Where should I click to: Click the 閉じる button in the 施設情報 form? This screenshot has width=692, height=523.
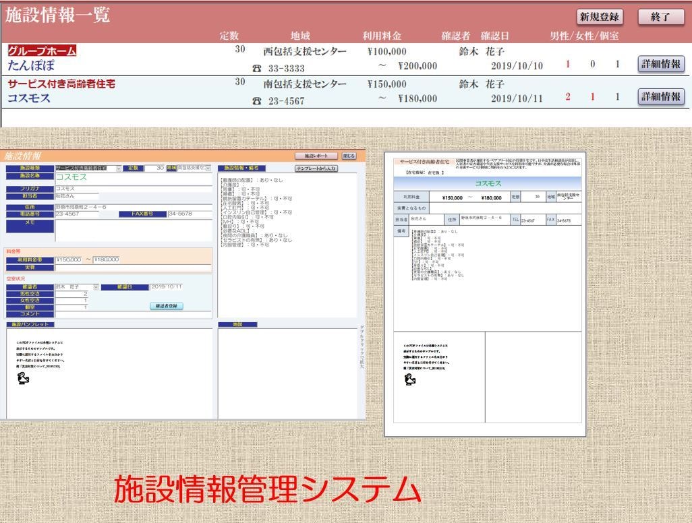(x=349, y=156)
